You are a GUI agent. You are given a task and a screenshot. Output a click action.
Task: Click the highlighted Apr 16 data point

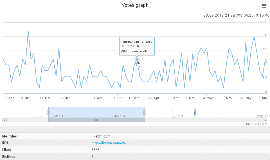137,59
